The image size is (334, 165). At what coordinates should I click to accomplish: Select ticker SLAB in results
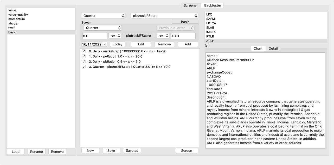point(266,27)
